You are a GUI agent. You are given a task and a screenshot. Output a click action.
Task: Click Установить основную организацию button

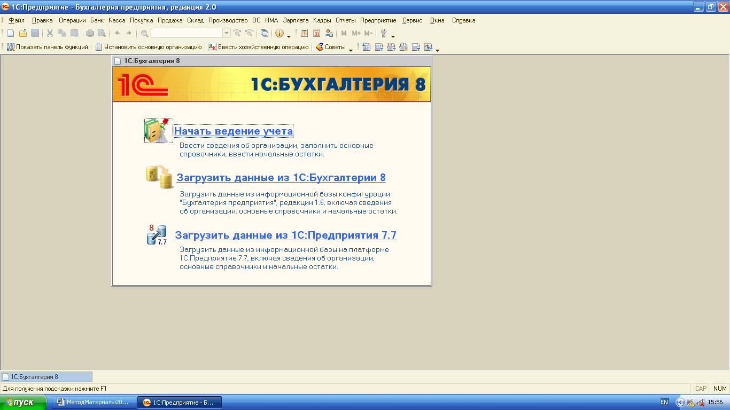[x=148, y=47]
